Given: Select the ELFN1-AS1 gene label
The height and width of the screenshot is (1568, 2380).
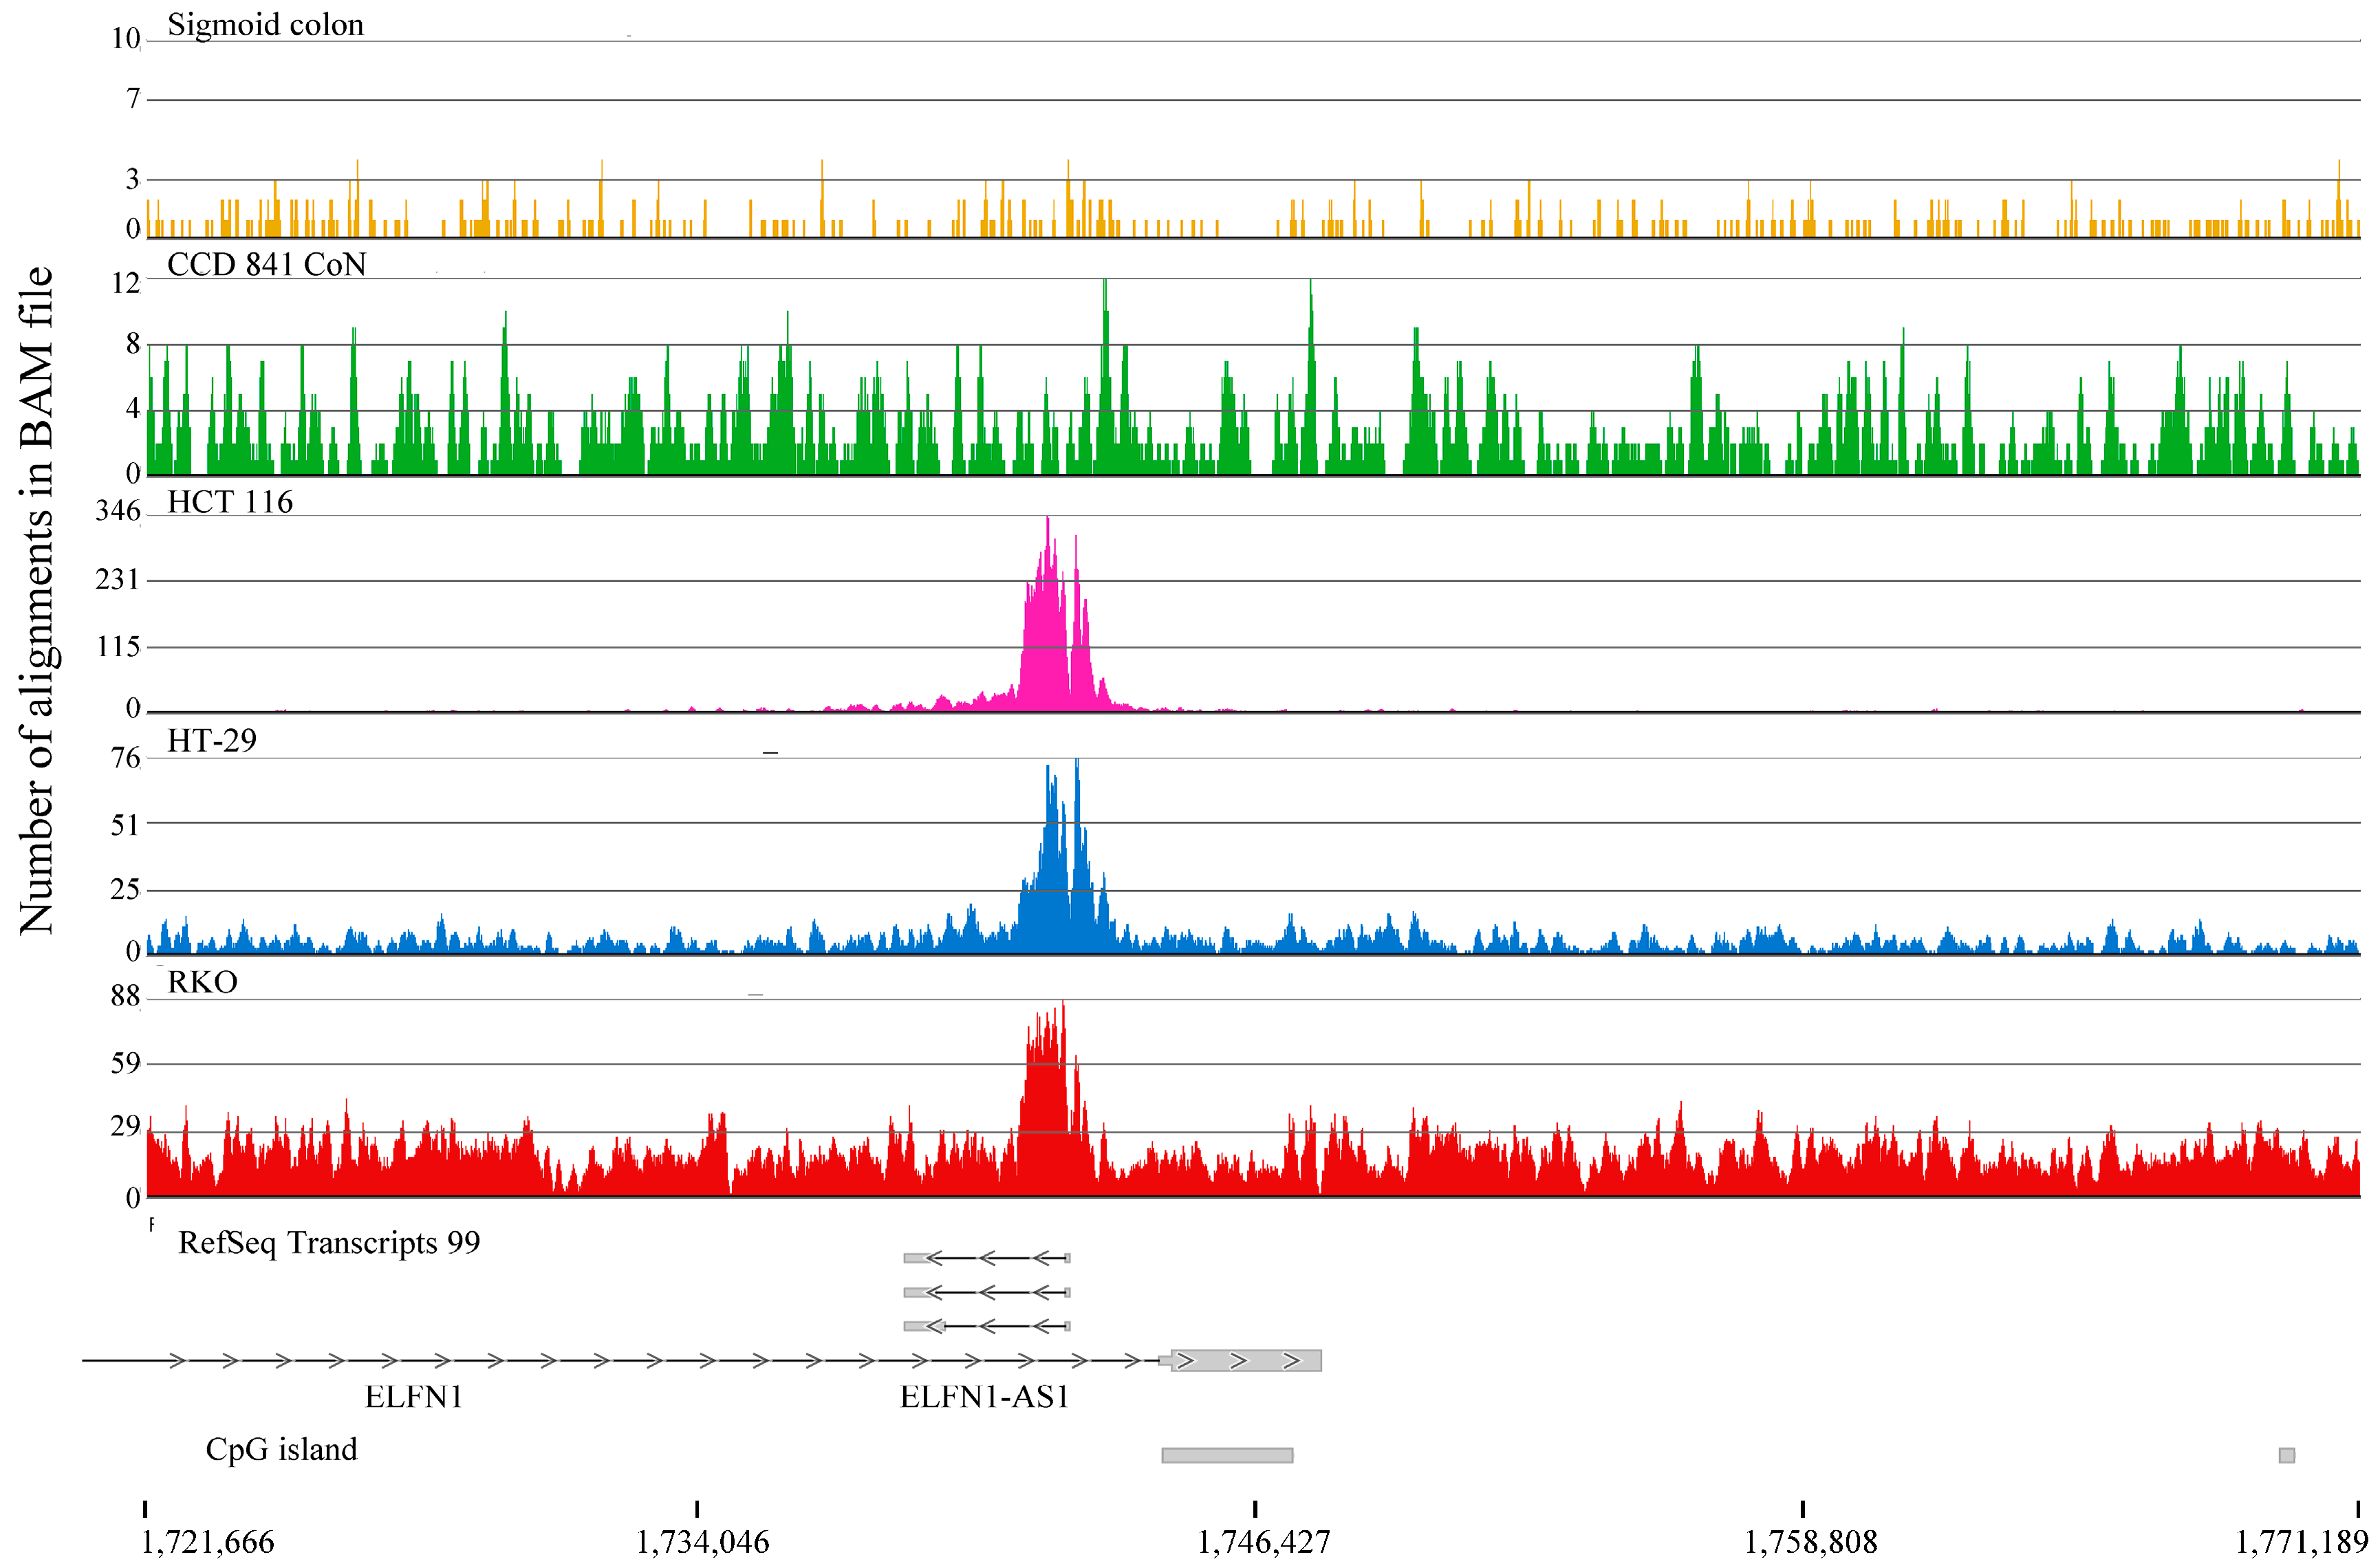Looking at the screenshot, I should pos(985,1397).
